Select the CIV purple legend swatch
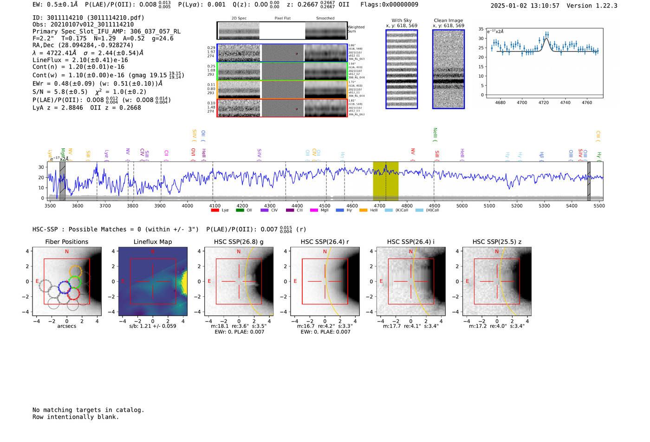650x442 pixels. 265,210
